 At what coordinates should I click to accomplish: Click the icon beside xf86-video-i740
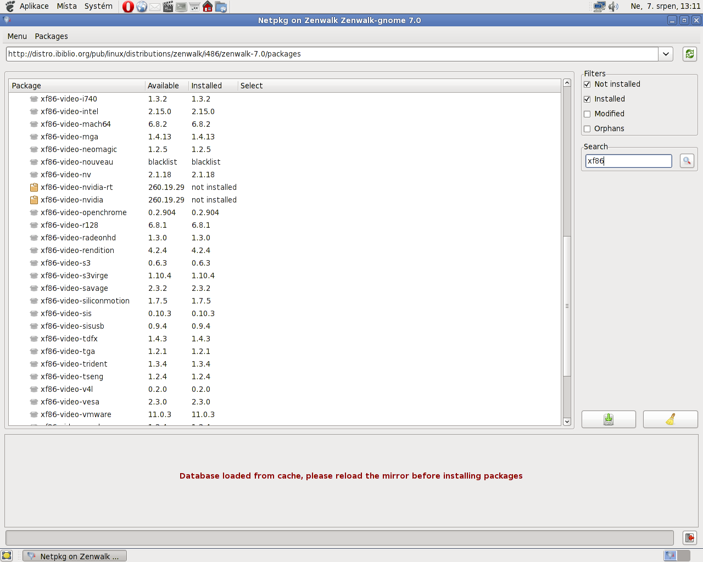point(34,99)
